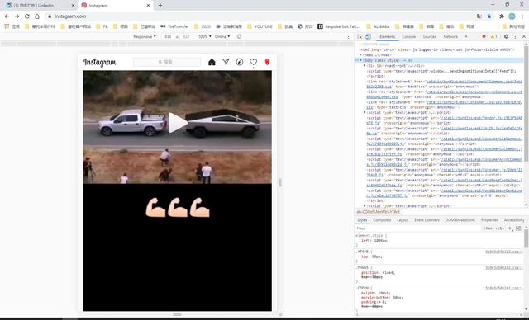Switch to the Sources tab
Viewport: 529px width, 320px height.
(x=429, y=36)
